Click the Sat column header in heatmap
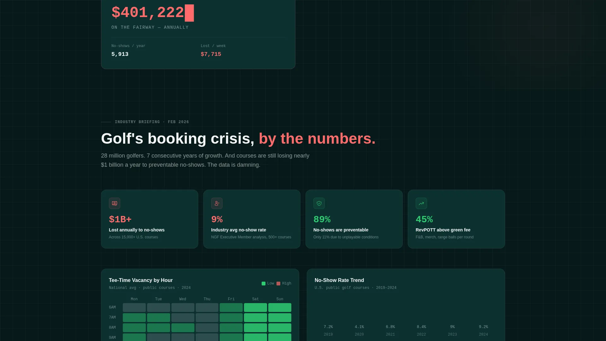Image resolution: width=606 pixels, height=341 pixels. pos(256,299)
